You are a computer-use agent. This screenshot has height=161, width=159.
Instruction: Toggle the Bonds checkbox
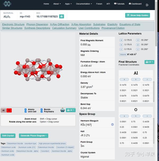[x=42, y=109]
